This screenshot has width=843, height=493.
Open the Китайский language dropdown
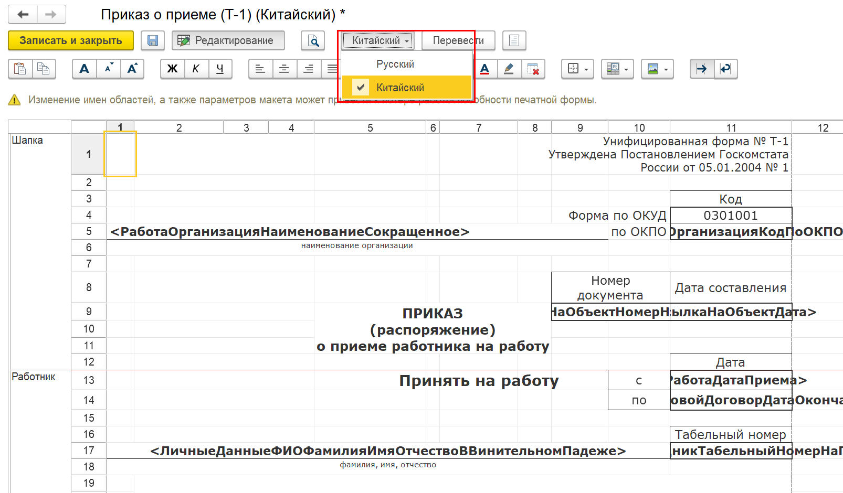(377, 40)
